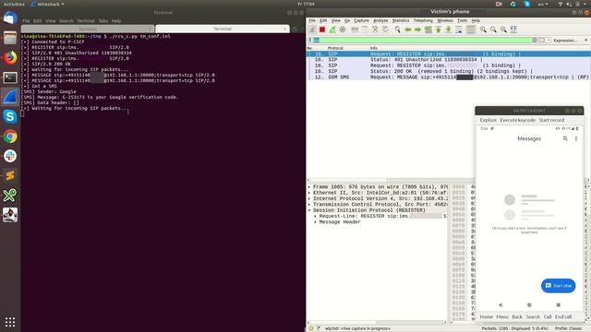Viewport: 591px width, 332px height.
Task: Open the Wireshark Telephony menu
Action: (423, 20)
